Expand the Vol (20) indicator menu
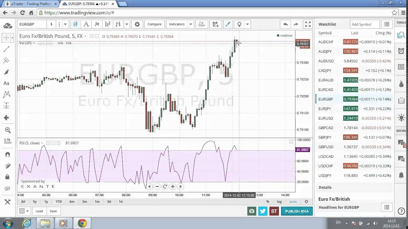 tap(34, 43)
